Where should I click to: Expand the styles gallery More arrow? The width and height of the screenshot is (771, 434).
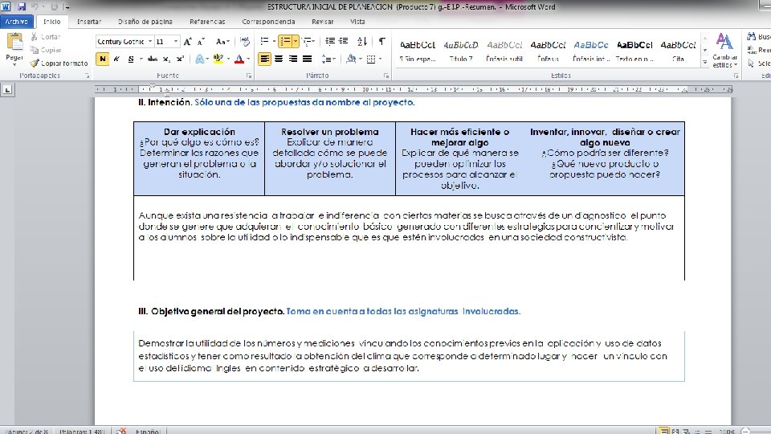point(704,63)
